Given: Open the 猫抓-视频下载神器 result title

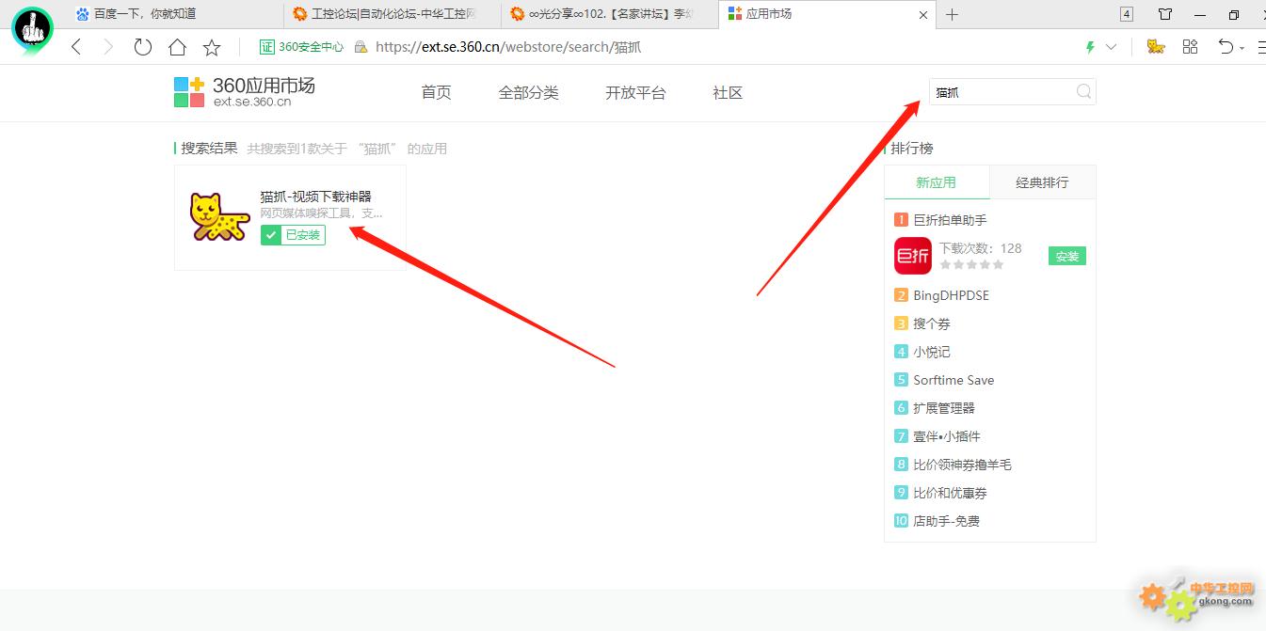Looking at the screenshot, I should tap(316, 197).
